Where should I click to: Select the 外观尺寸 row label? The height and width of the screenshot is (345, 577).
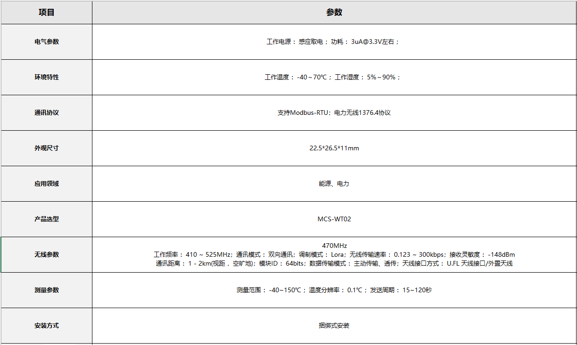point(47,148)
